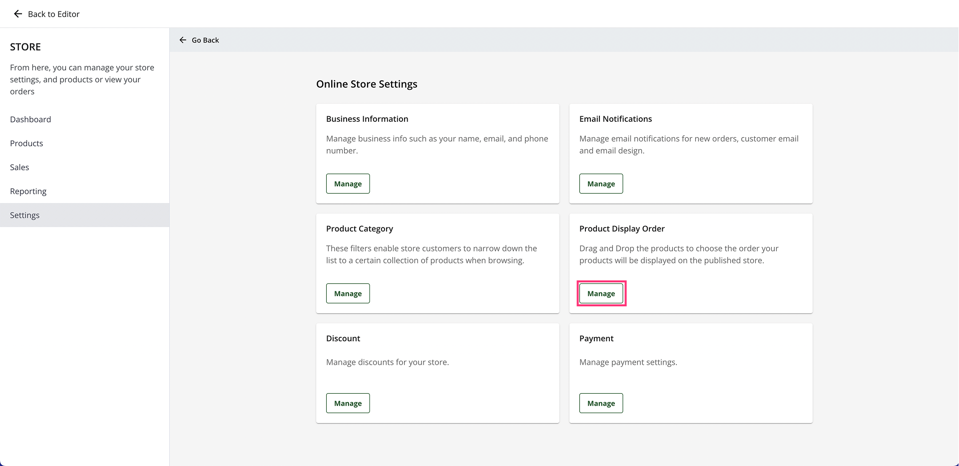Click the Go Back arrow icon
This screenshot has width=959, height=466.
[x=183, y=40]
